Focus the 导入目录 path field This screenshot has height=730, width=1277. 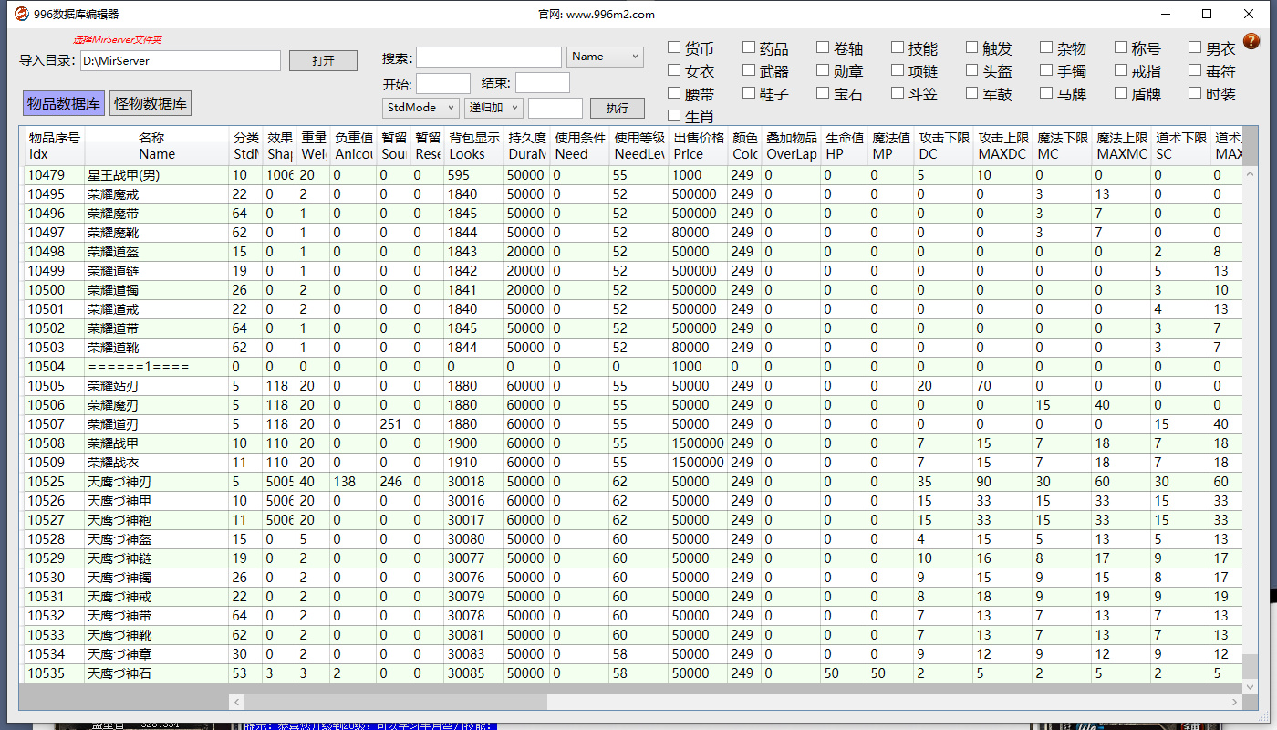tap(180, 60)
